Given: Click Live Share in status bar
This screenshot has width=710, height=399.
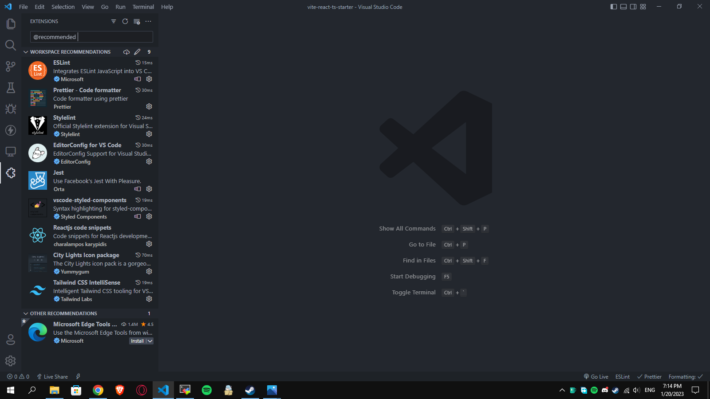Looking at the screenshot, I should click(x=52, y=376).
